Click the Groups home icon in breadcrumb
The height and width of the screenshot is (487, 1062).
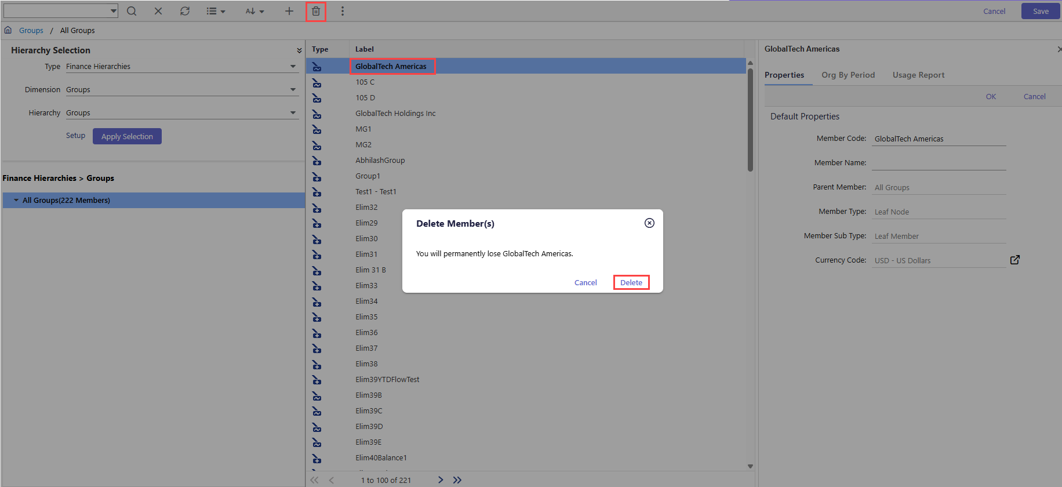(8, 30)
